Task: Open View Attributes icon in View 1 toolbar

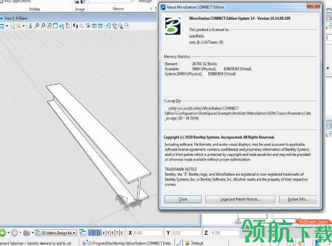Action: [x=2, y=26]
